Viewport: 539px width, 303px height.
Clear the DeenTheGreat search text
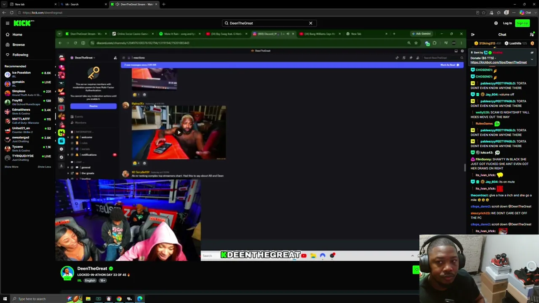(311, 23)
